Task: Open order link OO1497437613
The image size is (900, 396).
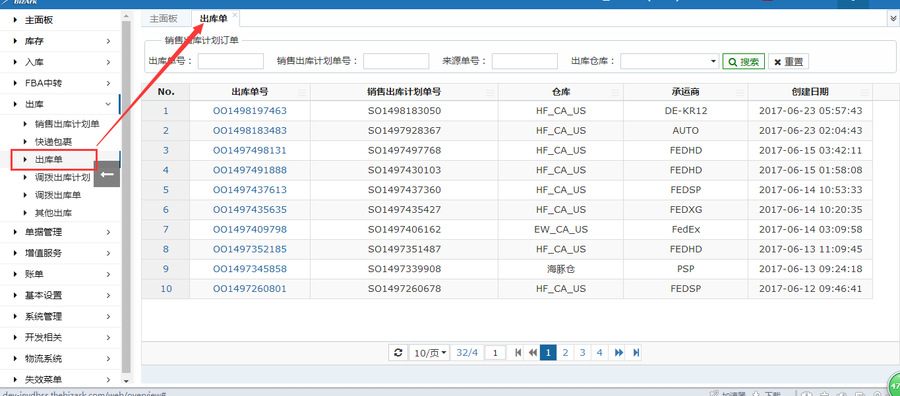Action: (x=250, y=190)
